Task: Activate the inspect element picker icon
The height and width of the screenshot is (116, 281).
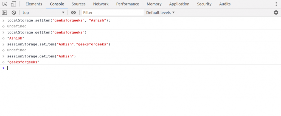Action: (x=5, y=4)
